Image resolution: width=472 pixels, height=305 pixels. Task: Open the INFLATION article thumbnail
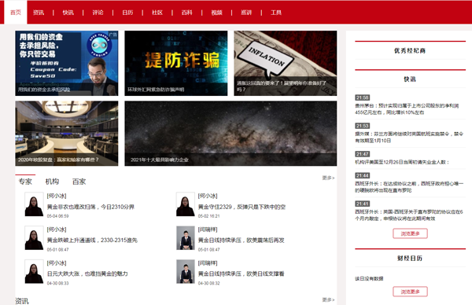pos(286,63)
